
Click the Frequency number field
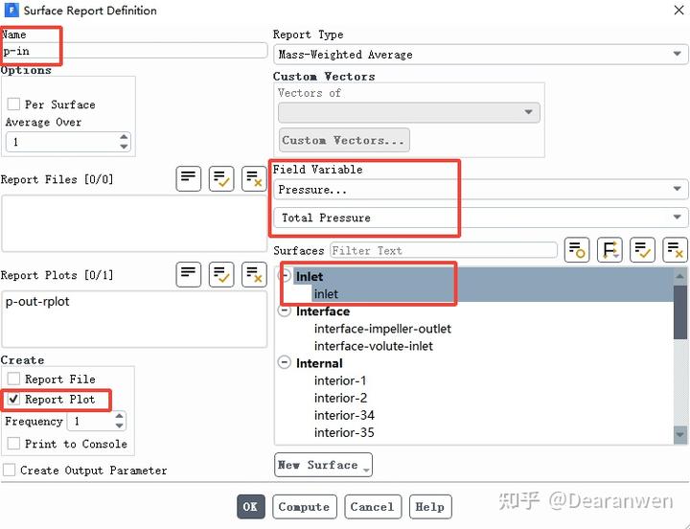coord(97,421)
